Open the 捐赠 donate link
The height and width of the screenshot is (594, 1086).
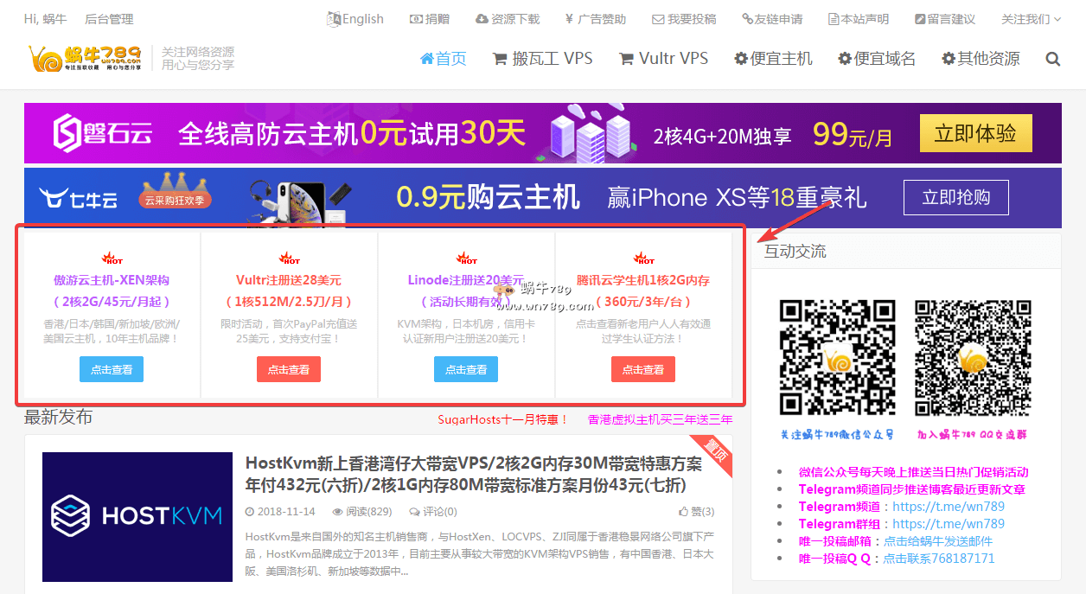(429, 19)
